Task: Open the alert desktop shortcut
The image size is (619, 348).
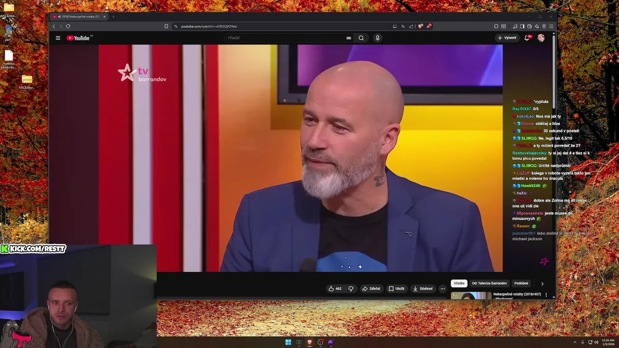Action: [x=9, y=33]
